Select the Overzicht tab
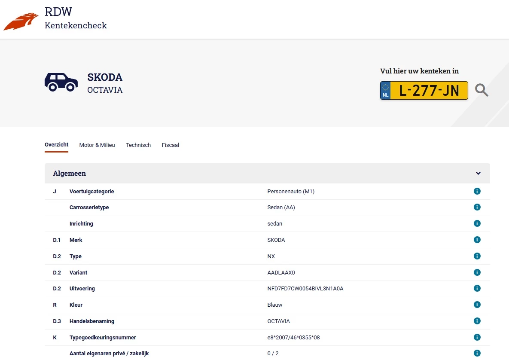Image resolution: width=509 pixels, height=363 pixels. (x=56, y=145)
